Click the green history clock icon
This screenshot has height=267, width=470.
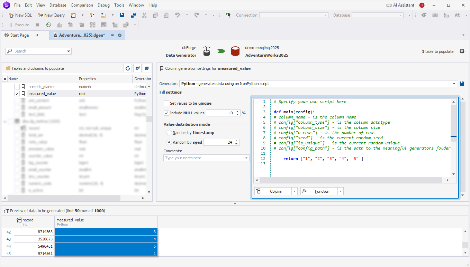coord(48,25)
